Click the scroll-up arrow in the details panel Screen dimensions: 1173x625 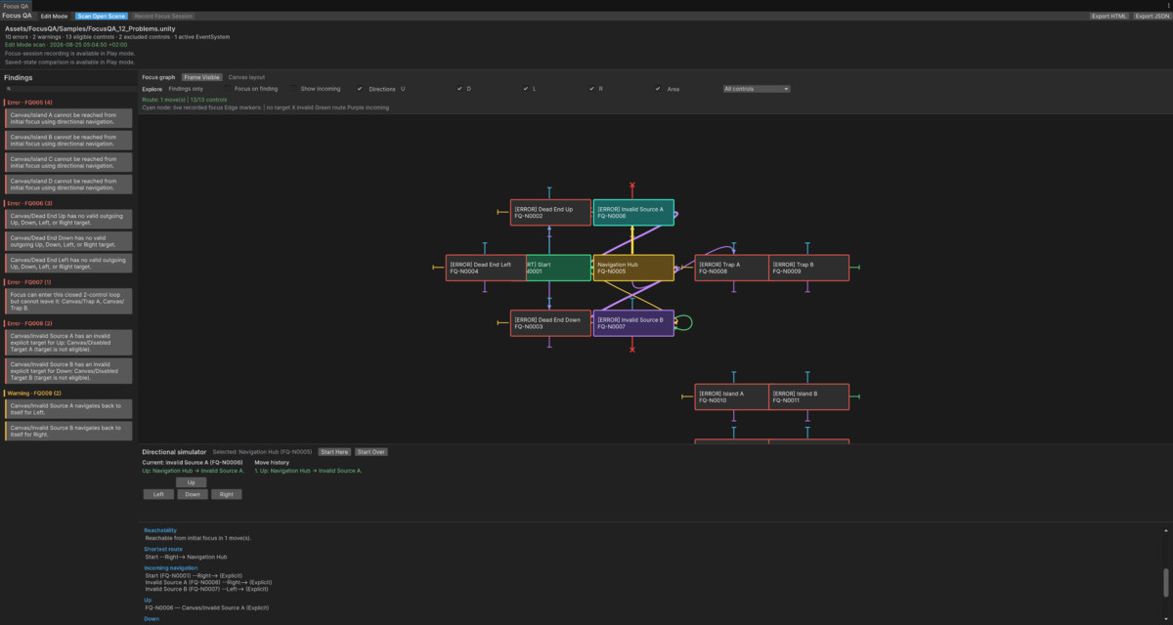click(1168, 530)
